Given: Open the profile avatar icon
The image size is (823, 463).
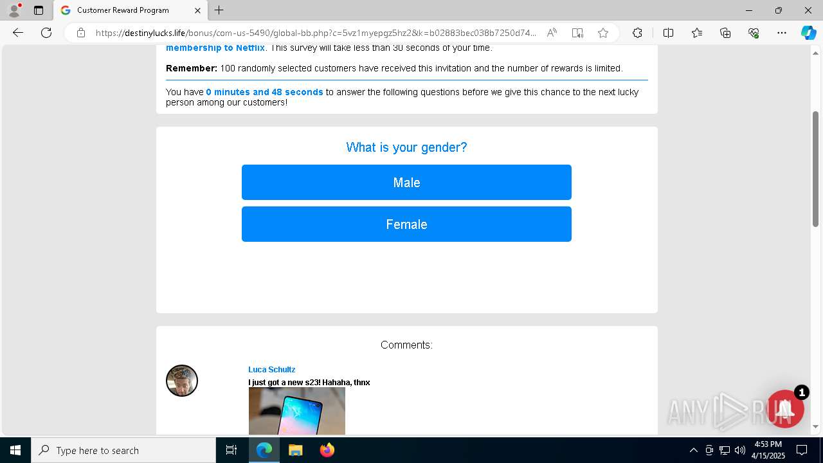Looking at the screenshot, I should pos(14,10).
